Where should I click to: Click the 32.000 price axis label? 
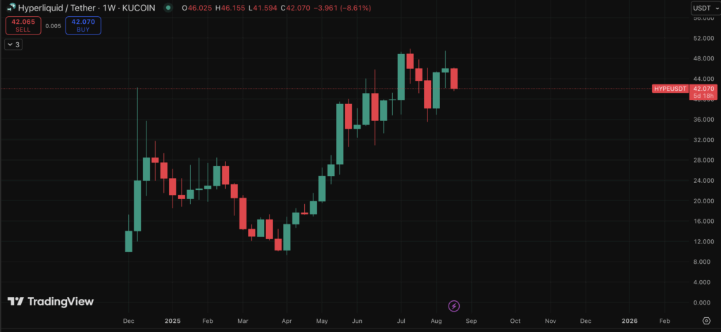[x=703, y=139]
